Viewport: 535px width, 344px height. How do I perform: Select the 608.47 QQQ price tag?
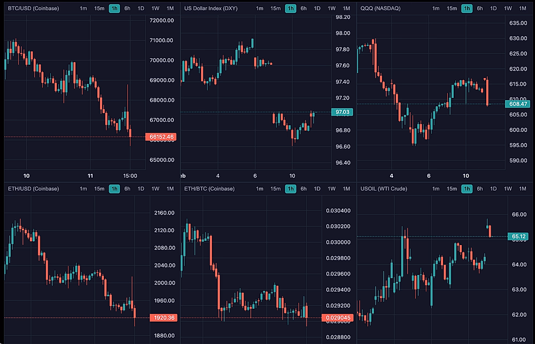tap(516, 103)
